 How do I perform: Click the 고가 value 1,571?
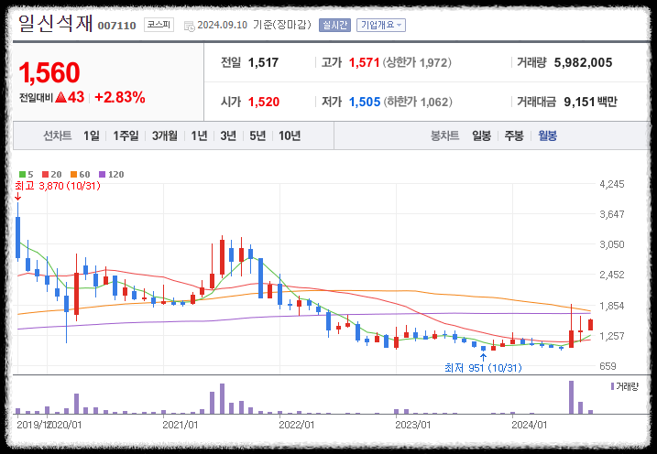pyautogui.click(x=364, y=63)
